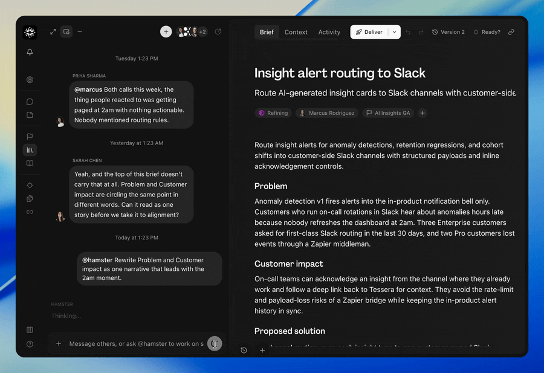Click the copy link icon top right
This screenshot has height=373, width=544.
coord(511,32)
